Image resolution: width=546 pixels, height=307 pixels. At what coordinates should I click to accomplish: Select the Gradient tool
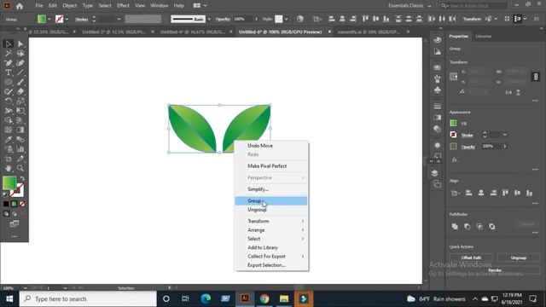pos(20,130)
